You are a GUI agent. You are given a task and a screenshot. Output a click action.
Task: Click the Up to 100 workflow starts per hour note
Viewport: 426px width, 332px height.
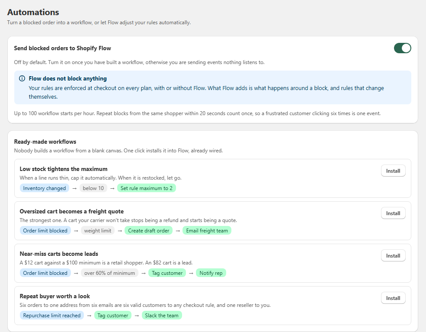click(197, 113)
